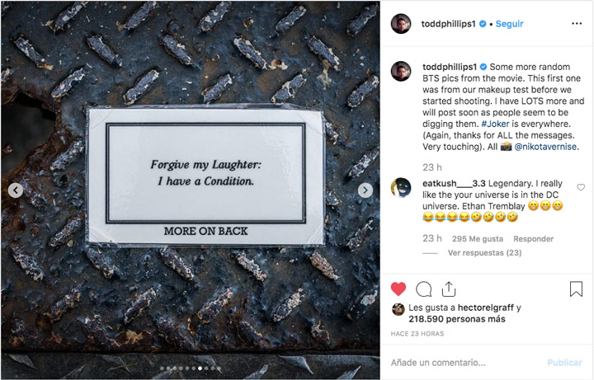The width and height of the screenshot is (594, 380).
Task: Click the Seguir follow link
Action: (509, 24)
